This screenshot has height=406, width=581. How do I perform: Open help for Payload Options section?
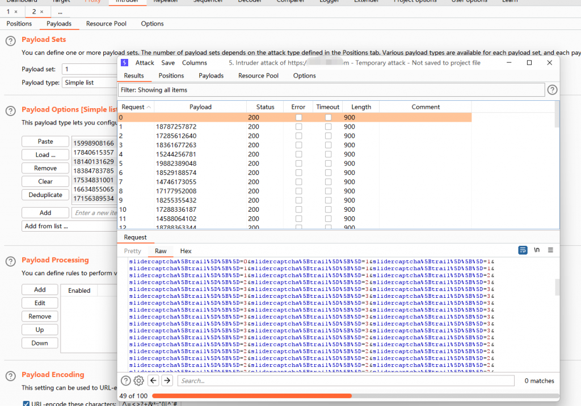coord(11,110)
